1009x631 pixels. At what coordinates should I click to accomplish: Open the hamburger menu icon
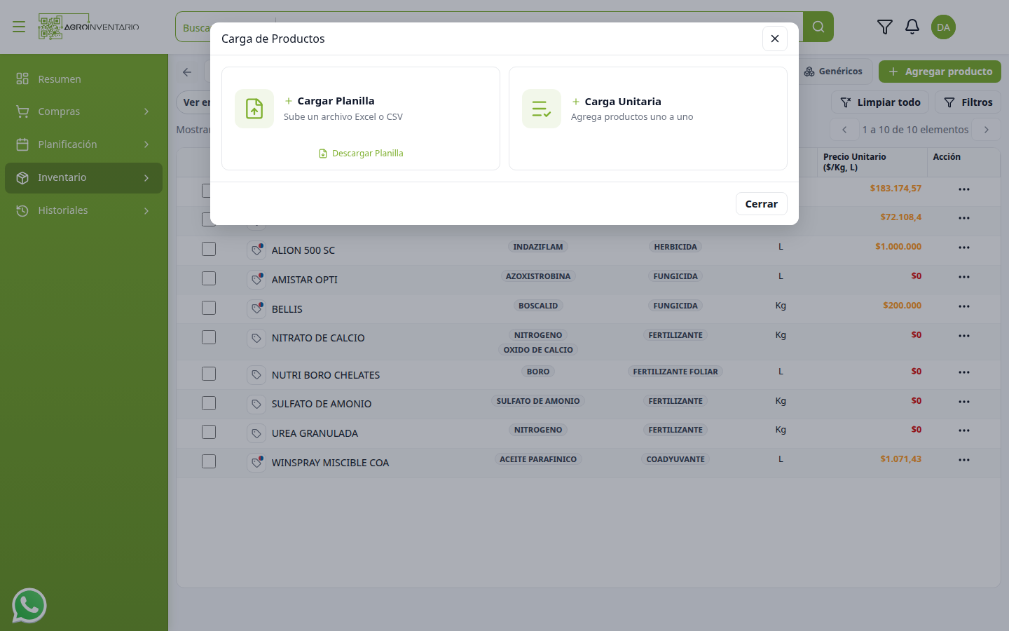pyautogui.click(x=19, y=27)
